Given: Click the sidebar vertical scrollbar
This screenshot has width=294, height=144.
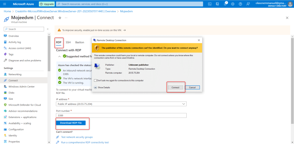Looking at the screenshot, I should pyautogui.click(x=49, y=53).
